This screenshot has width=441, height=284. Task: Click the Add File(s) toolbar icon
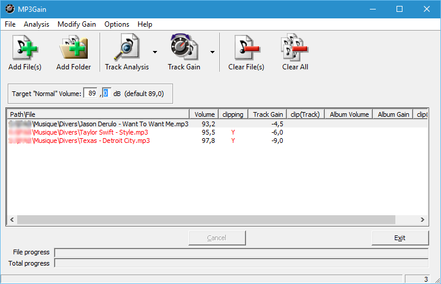[x=25, y=47]
